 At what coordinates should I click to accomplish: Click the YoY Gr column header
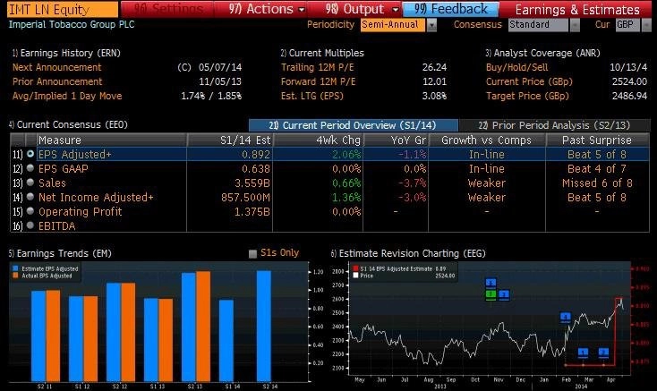(x=396, y=140)
